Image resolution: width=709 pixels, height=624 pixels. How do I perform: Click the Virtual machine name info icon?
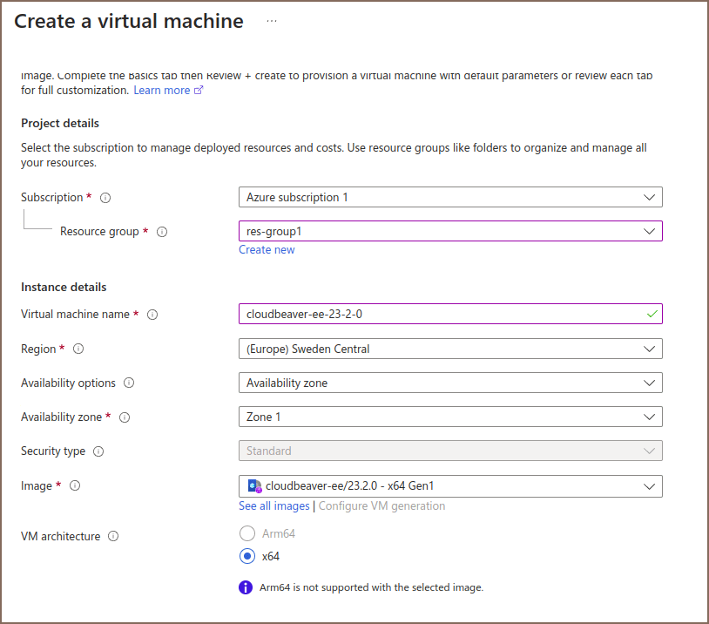[152, 315]
